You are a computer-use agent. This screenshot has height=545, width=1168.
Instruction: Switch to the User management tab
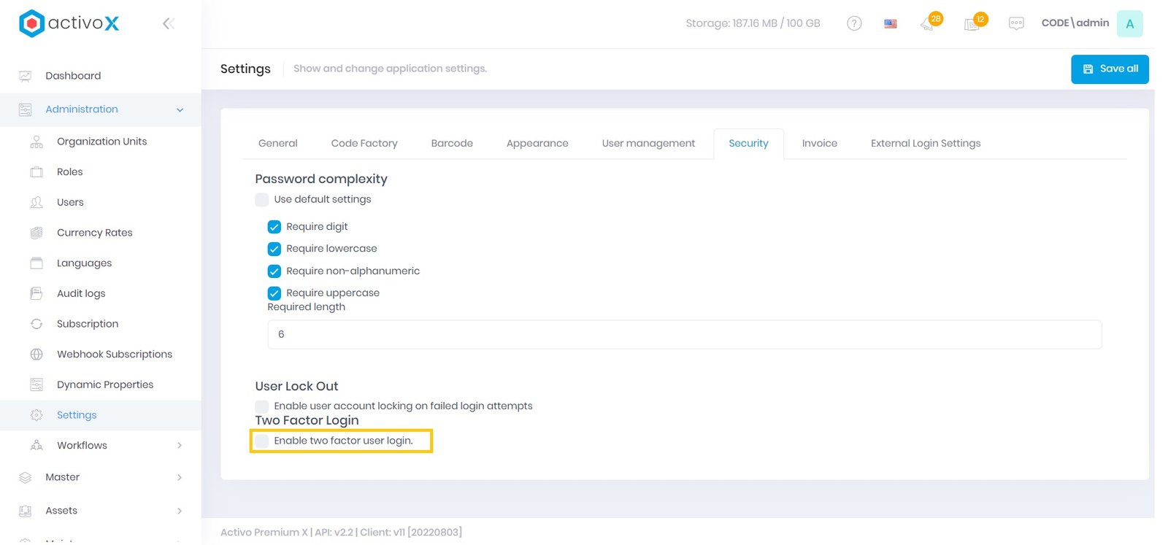point(648,144)
